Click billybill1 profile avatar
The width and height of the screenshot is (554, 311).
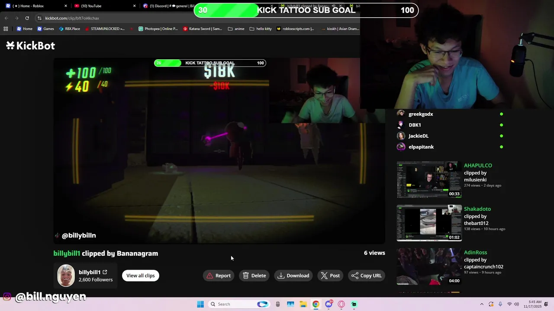(x=66, y=276)
